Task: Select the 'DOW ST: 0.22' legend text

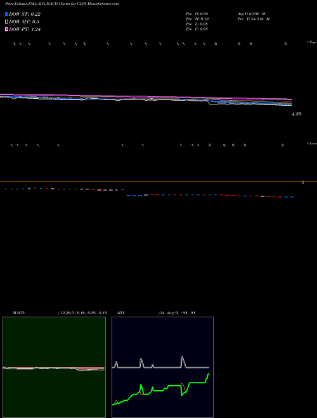Action: pyautogui.click(x=25, y=15)
